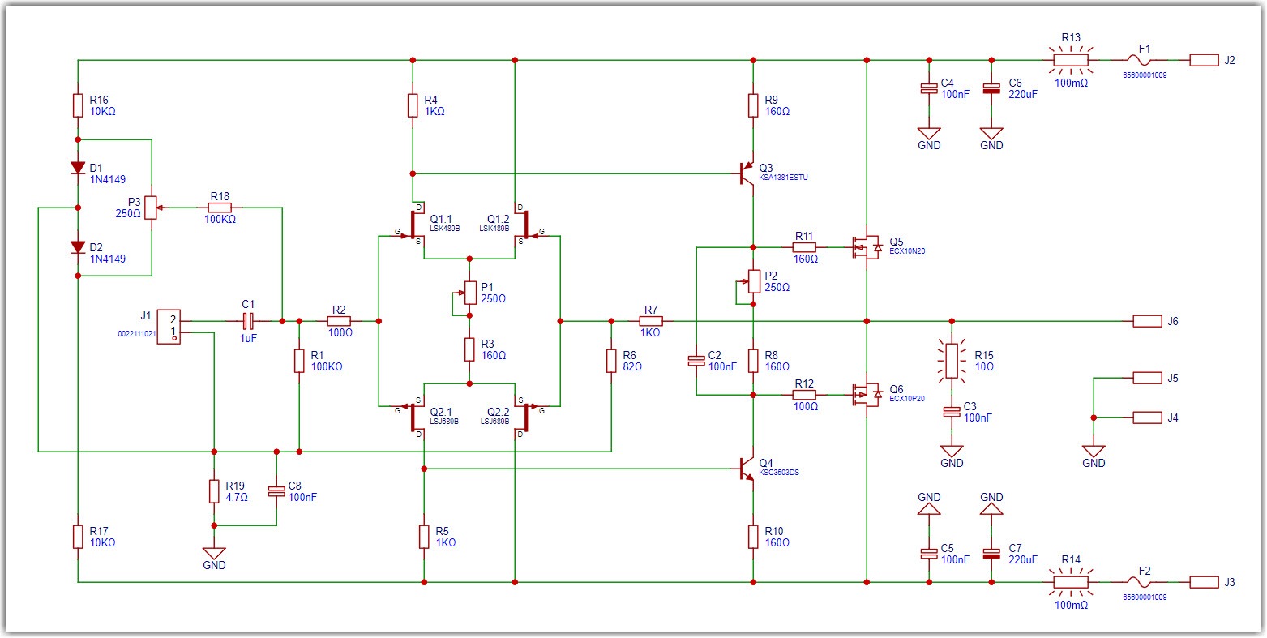Click the C8 capacitor symbol
This screenshot has width=1267, height=638.
coord(277,490)
